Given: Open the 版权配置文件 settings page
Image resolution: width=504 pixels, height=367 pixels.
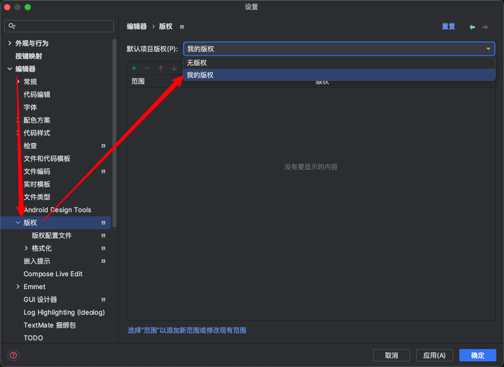Looking at the screenshot, I should (x=52, y=236).
